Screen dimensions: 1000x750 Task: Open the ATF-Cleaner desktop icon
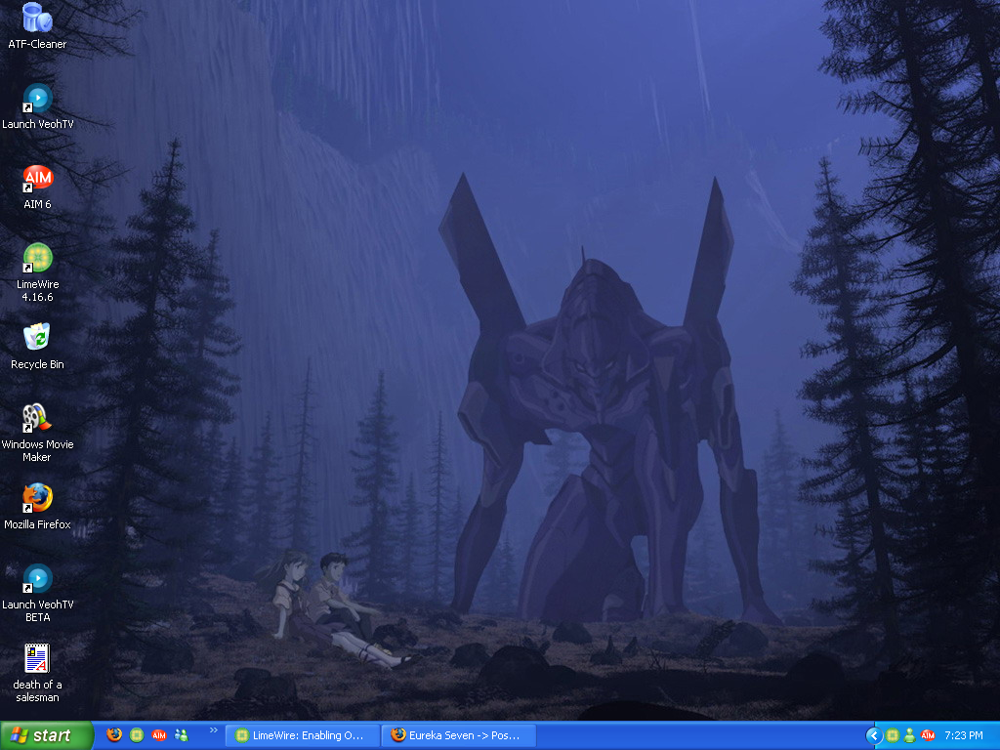(37, 18)
